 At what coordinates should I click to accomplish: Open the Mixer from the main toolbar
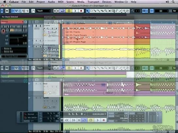click(27, 11)
